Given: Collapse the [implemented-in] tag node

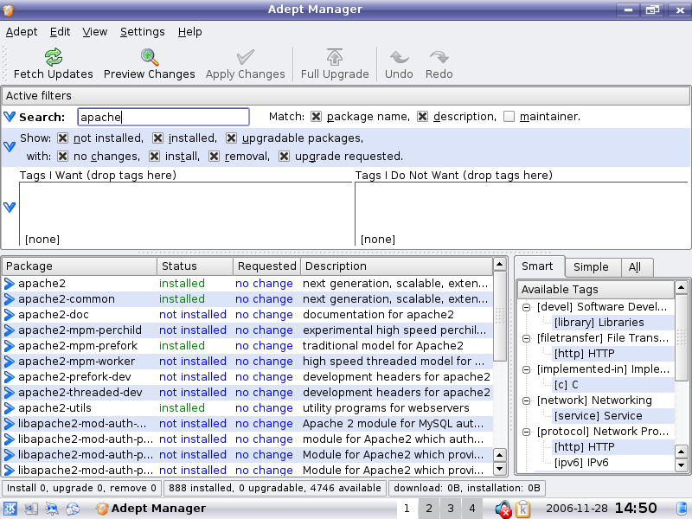Looking at the screenshot, I should point(526,370).
